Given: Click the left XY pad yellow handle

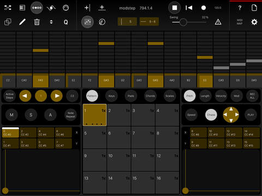Looking at the screenshot, I should 5,191.
